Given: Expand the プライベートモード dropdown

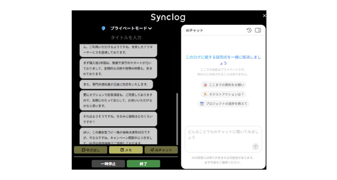Looking at the screenshot, I should [x=131, y=28].
